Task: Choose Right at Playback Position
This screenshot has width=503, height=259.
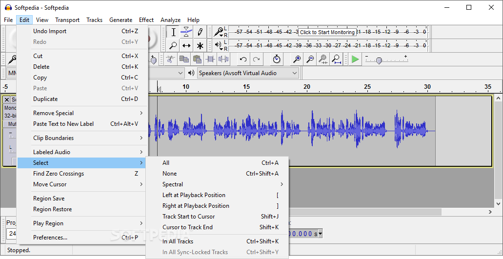Action: click(218, 206)
